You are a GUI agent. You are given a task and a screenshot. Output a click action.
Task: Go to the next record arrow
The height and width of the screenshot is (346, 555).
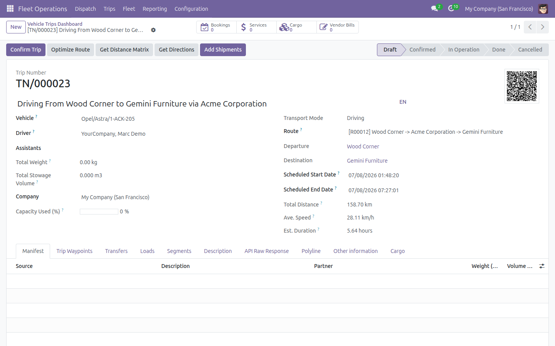[x=542, y=27]
